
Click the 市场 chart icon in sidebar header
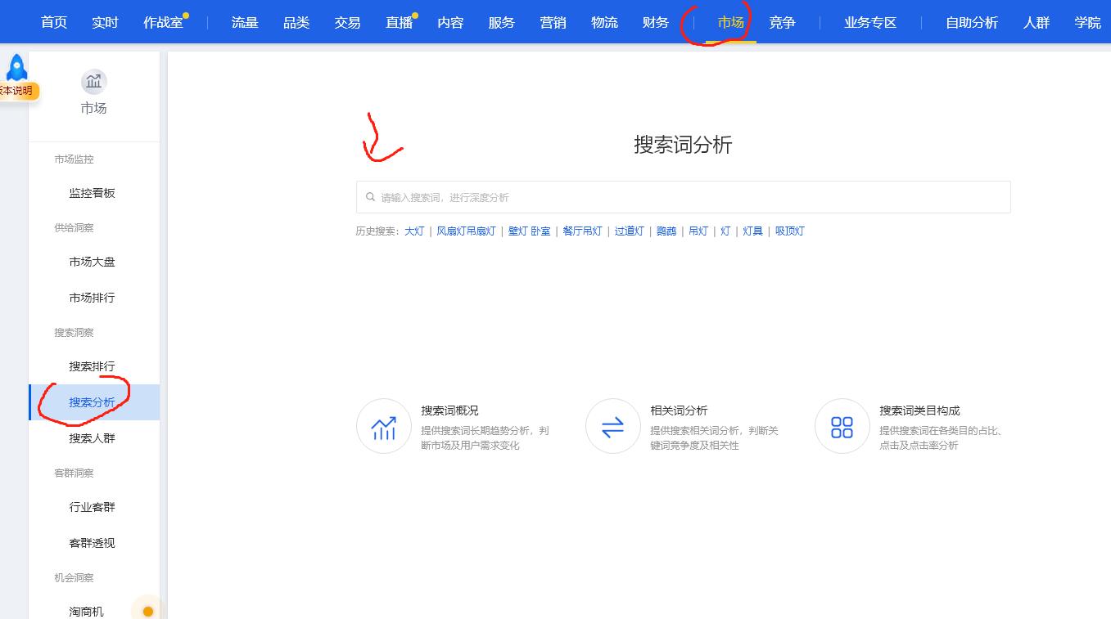coord(93,82)
